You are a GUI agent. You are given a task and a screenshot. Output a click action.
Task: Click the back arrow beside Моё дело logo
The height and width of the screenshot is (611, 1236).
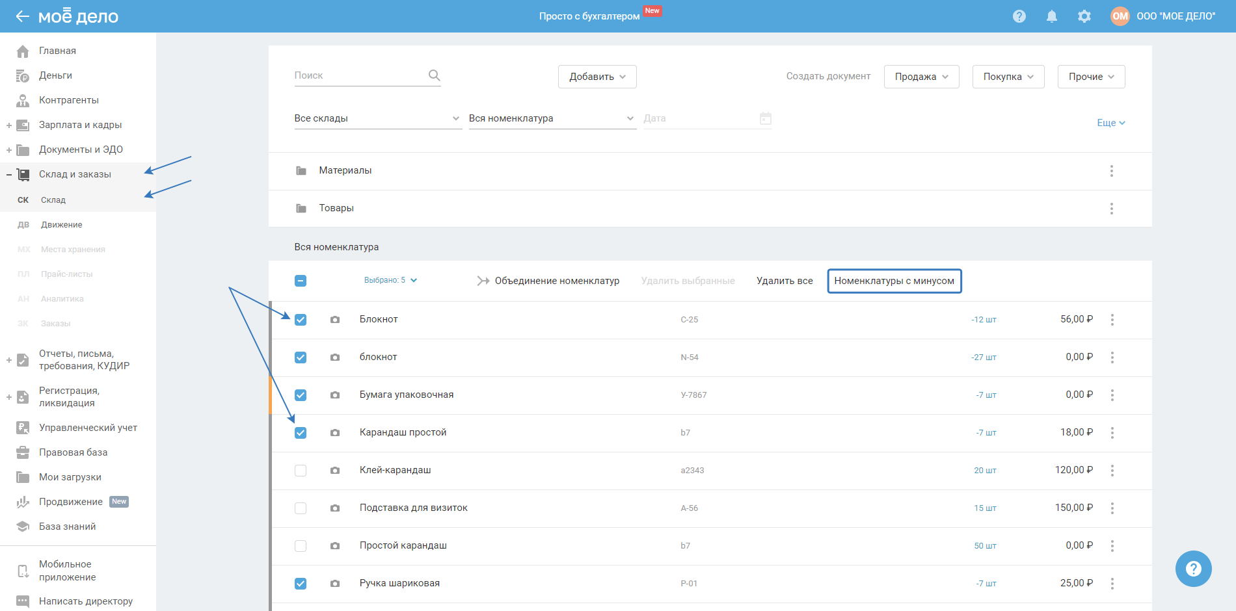tap(22, 16)
